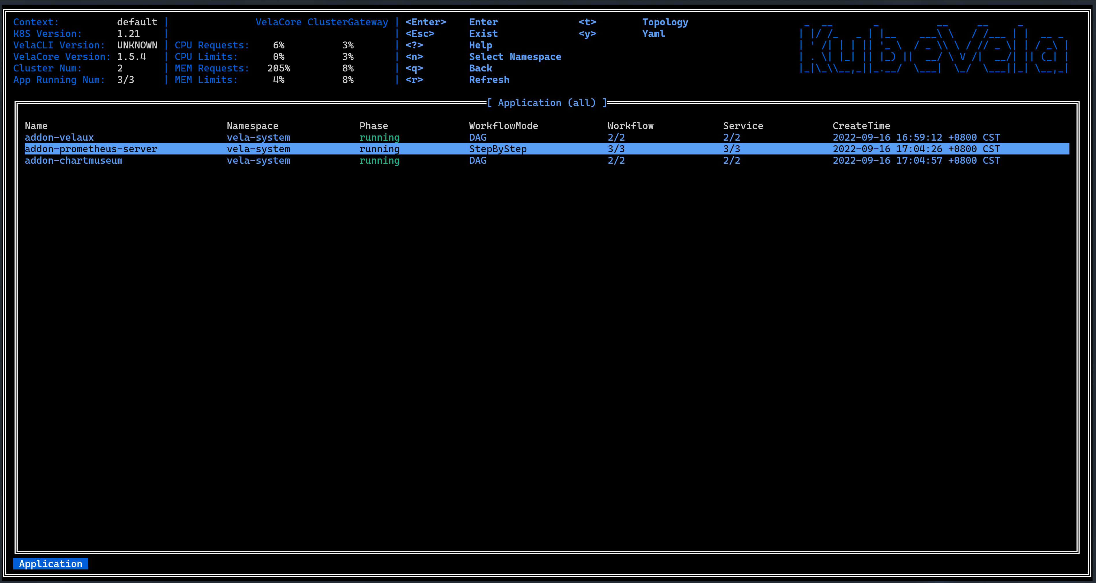
Task: Click create time 2022-09-16 16:59:12
Action: click(x=916, y=137)
